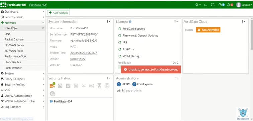253x121 pixels.
Task: Expand the Dashboard menu
Action: 23,12
